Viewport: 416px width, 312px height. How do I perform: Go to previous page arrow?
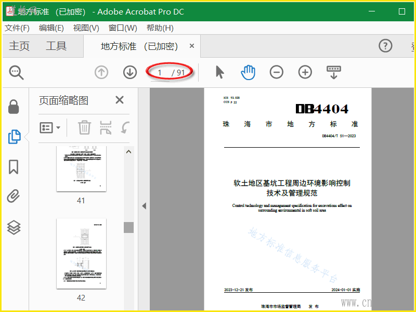(x=101, y=72)
